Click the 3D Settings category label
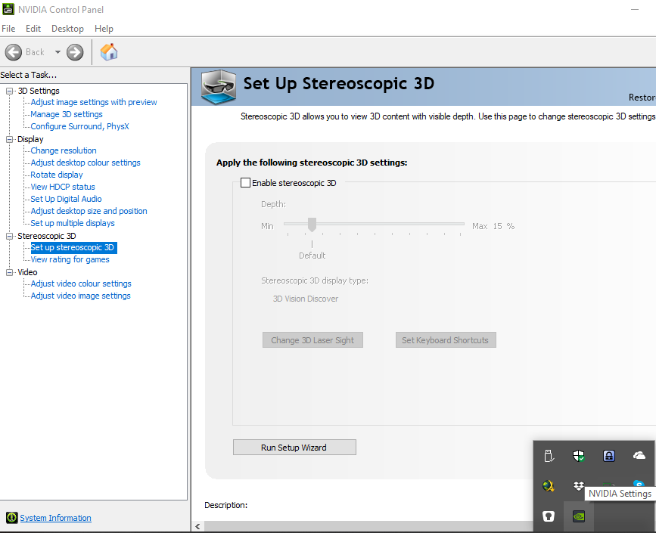 [39, 91]
